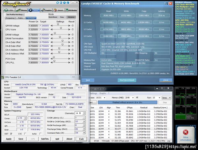Click the QPI/Vtt Voltage slider handle
The image size is (198, 150).
tap(58, 24)
